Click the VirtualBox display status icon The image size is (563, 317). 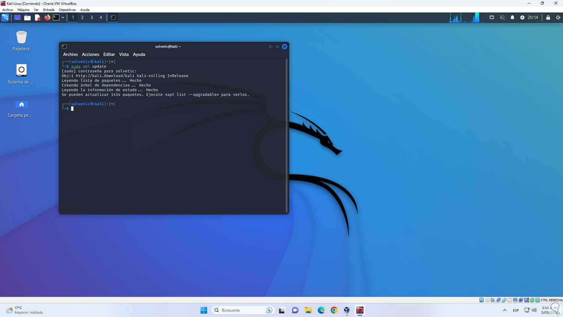(x=515, y=300)
